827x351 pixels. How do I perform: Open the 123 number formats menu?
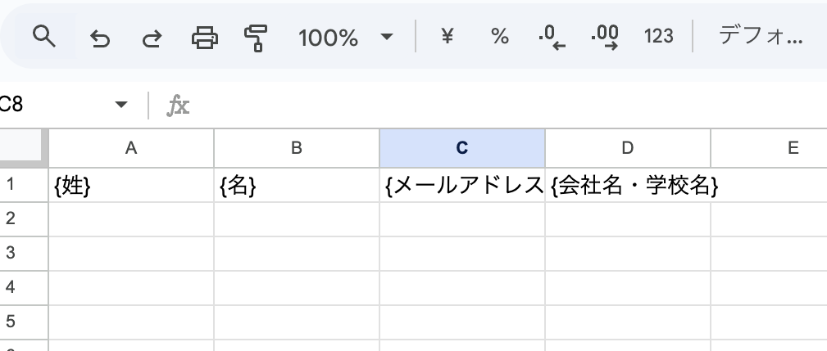click(x=658, y=36)
